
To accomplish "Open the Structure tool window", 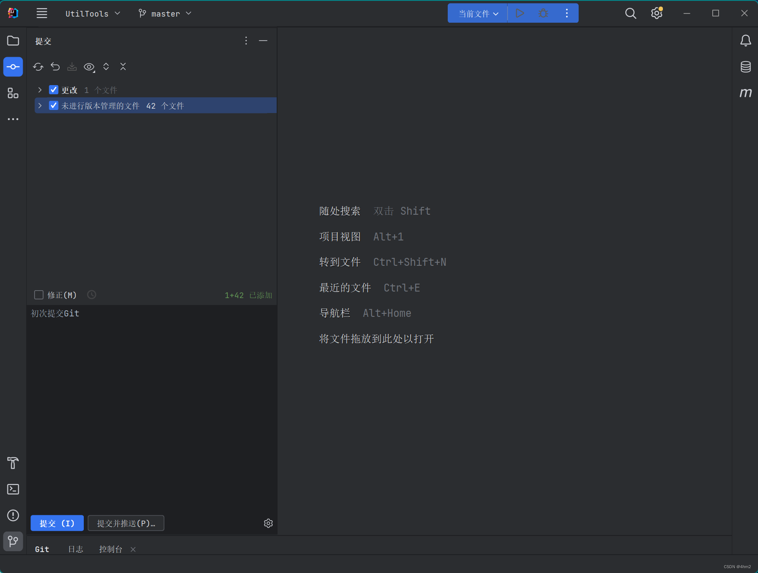I will pos(13,93).
